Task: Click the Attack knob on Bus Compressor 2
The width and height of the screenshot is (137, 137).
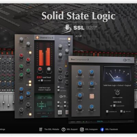Action: click(80, 84)
